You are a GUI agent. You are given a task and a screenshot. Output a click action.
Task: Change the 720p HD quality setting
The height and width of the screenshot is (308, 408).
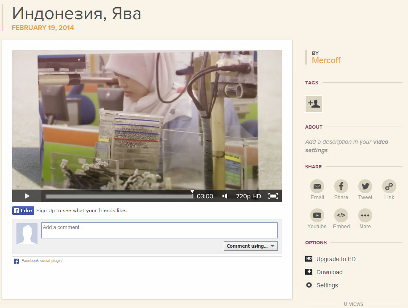(248, 196)
